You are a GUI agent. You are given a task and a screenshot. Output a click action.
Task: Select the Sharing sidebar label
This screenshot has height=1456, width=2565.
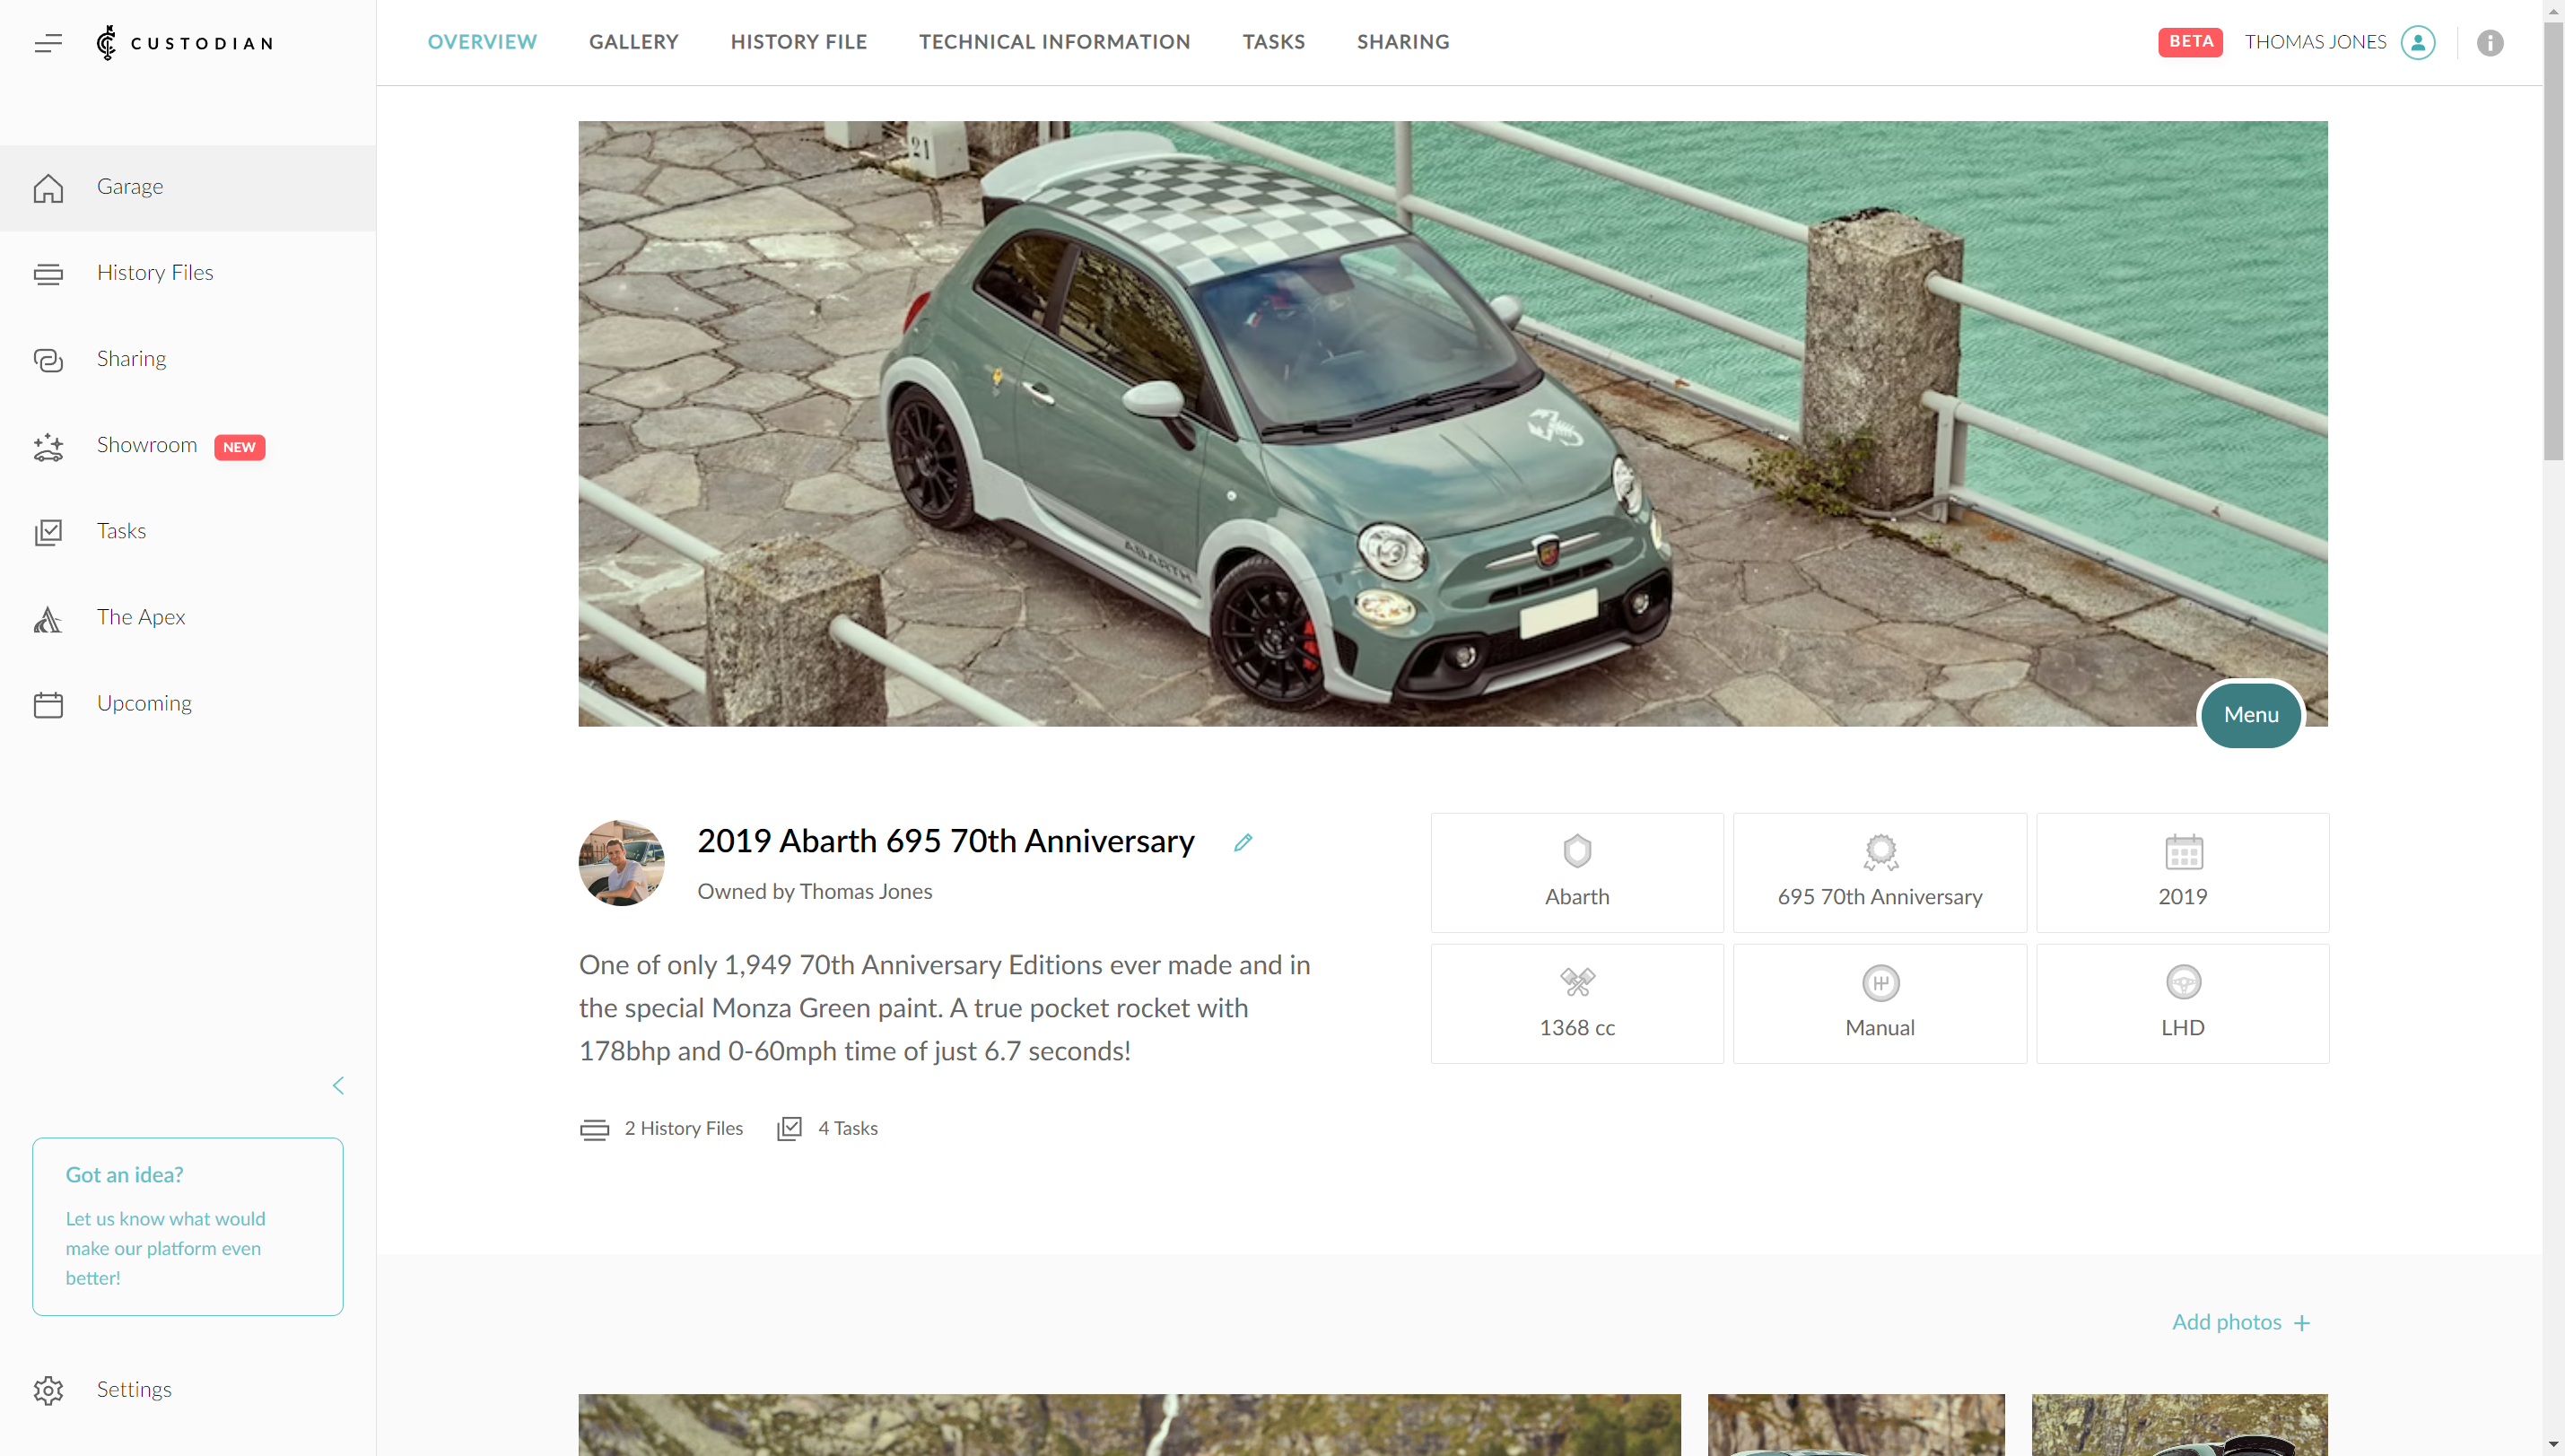pos(131,358)
